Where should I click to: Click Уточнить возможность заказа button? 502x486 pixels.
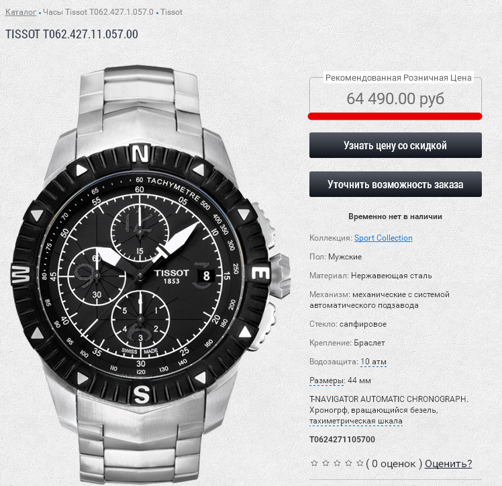(395, 184)
